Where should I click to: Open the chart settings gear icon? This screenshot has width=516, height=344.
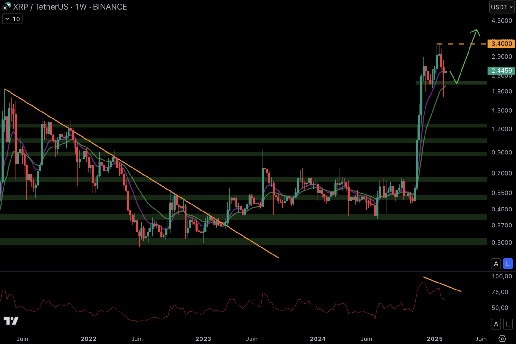(502, 339)
